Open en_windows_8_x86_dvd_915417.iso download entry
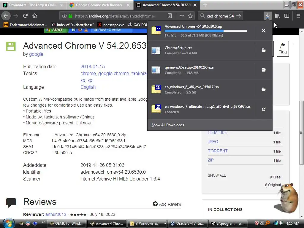 (x=201, y=89)
